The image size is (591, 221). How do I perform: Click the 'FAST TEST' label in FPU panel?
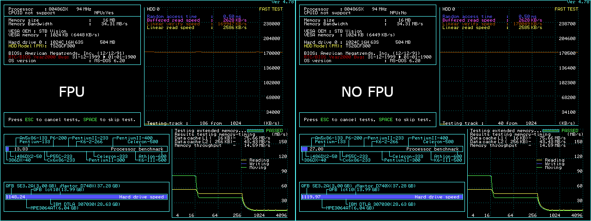point(271,9)
